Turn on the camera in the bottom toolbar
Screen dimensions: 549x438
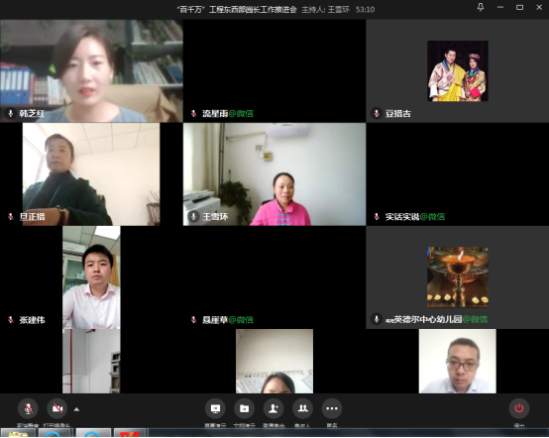[x=57, y=408]
